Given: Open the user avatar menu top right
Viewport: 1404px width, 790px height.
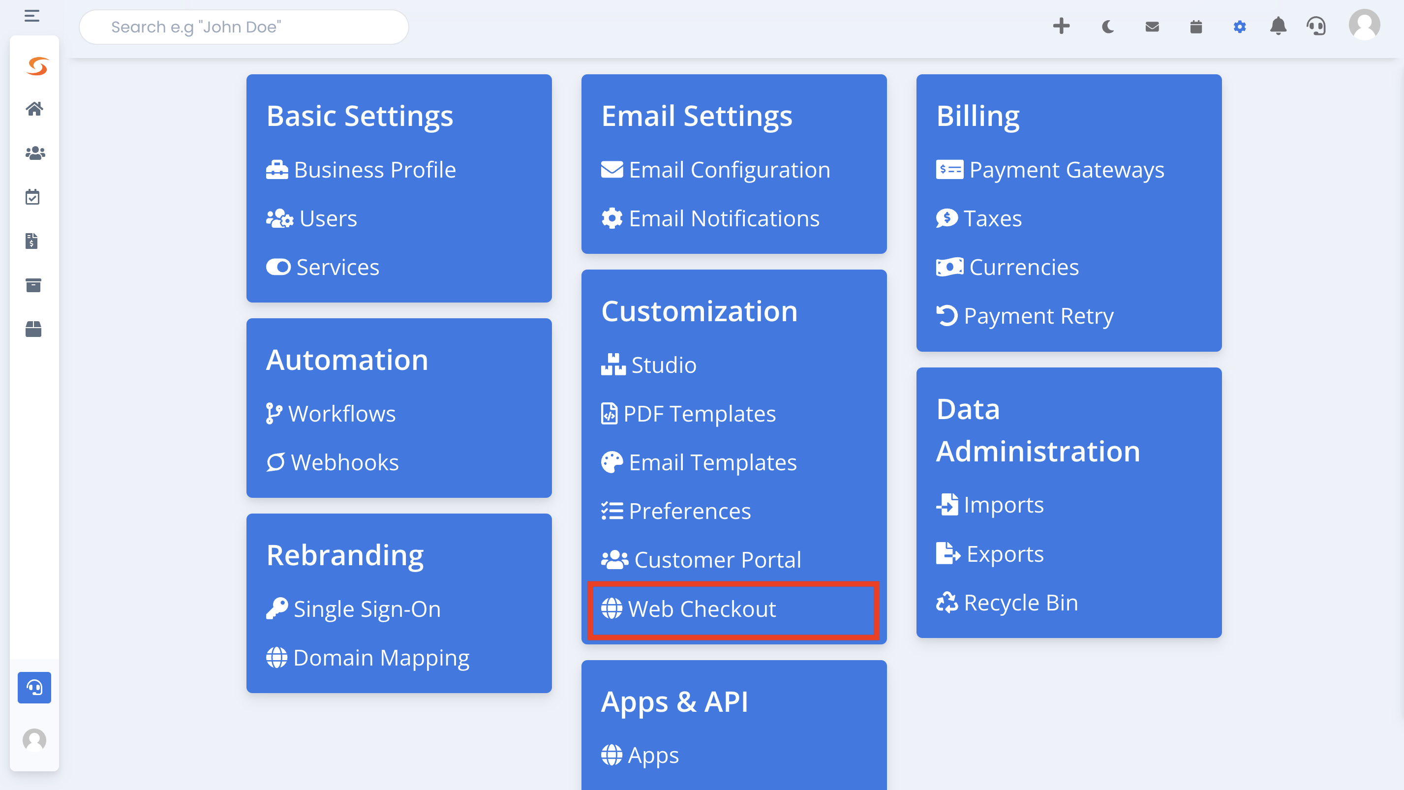Looking at the screenshot, I should [1364, 25].
